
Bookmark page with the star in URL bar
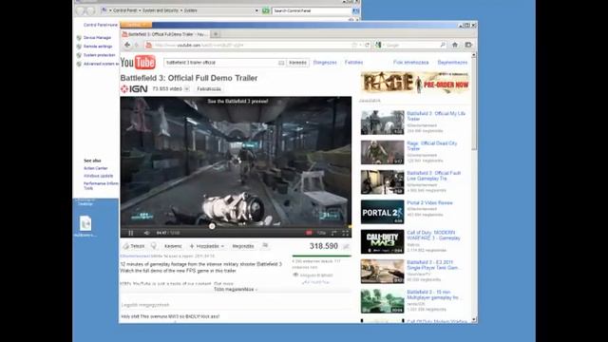353,45
